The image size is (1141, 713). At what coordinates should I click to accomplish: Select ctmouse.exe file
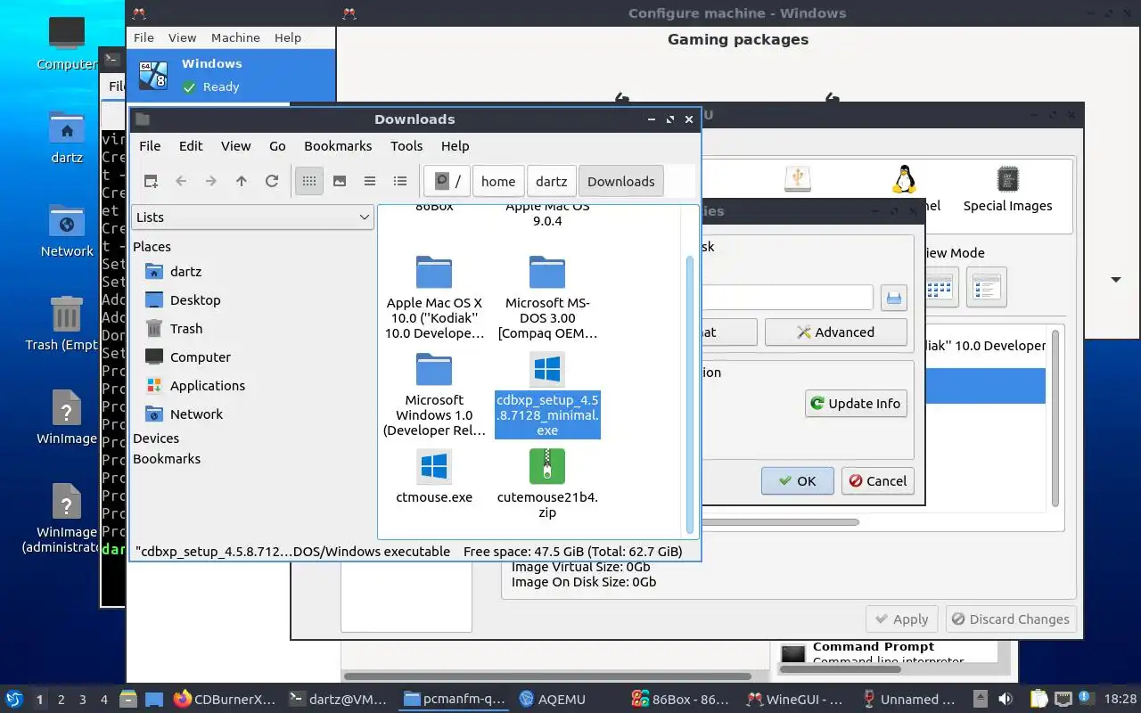[434, 477]
